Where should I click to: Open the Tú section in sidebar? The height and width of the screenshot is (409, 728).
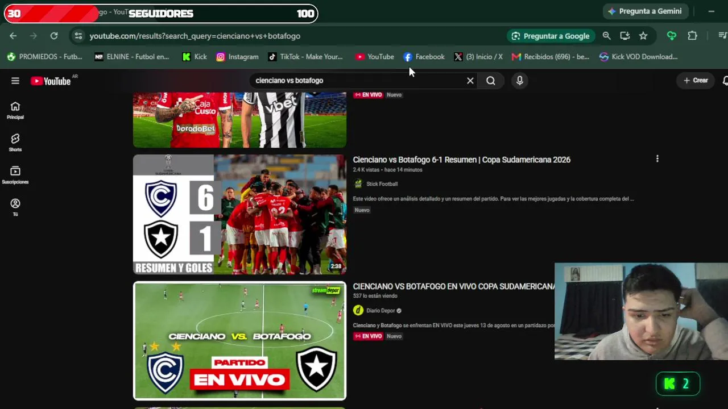(x=15, y=207)
